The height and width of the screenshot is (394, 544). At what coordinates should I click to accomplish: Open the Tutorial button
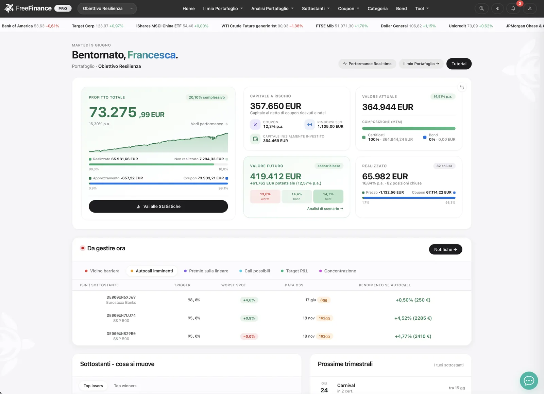click(459, 64)
